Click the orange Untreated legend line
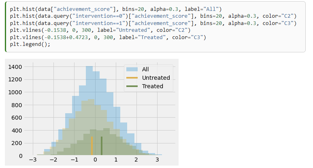Viewport: 313px width, 168px height. pos(132,78)
